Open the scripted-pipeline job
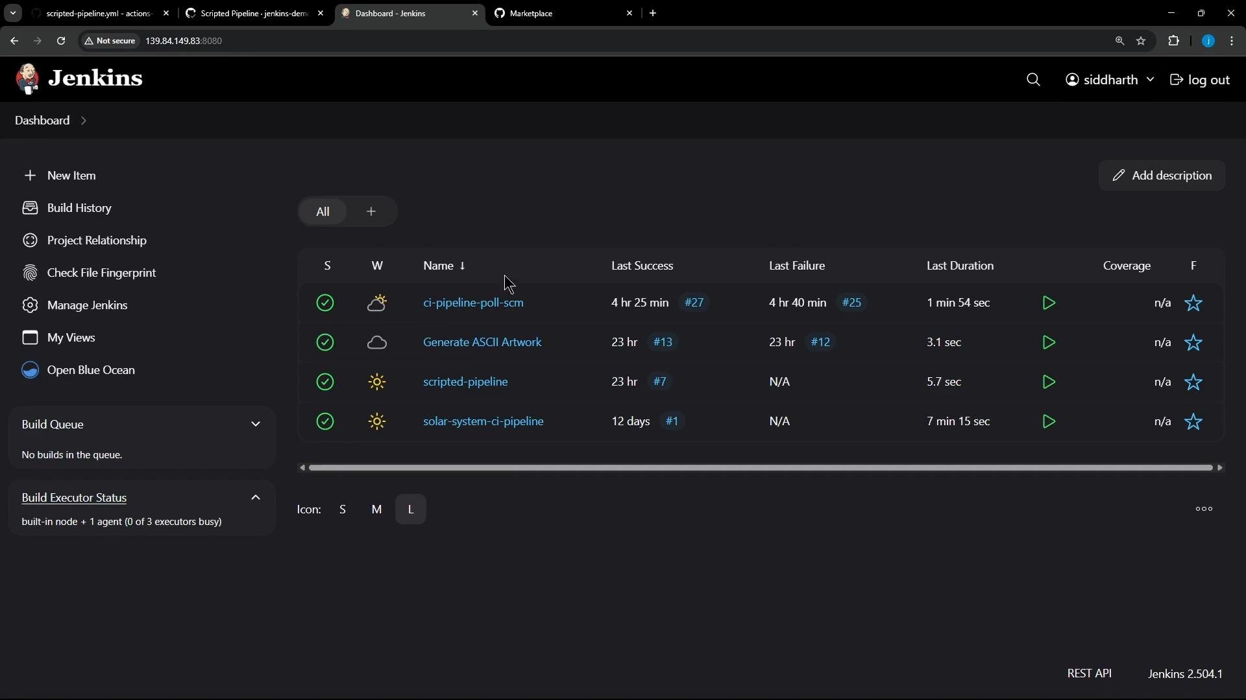Image resolution: width=1246 pixels, height=700 pixels. pos(465,382)
